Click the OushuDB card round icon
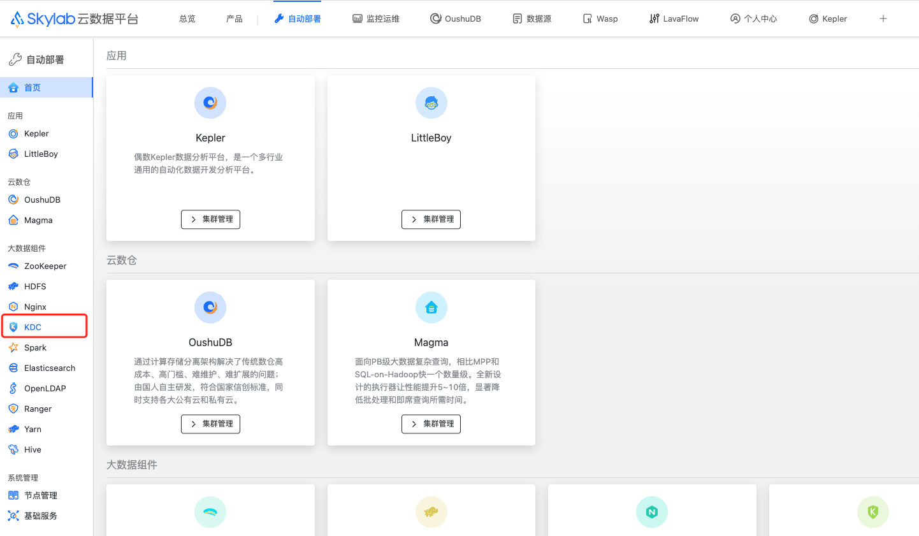 click(210, 307)
